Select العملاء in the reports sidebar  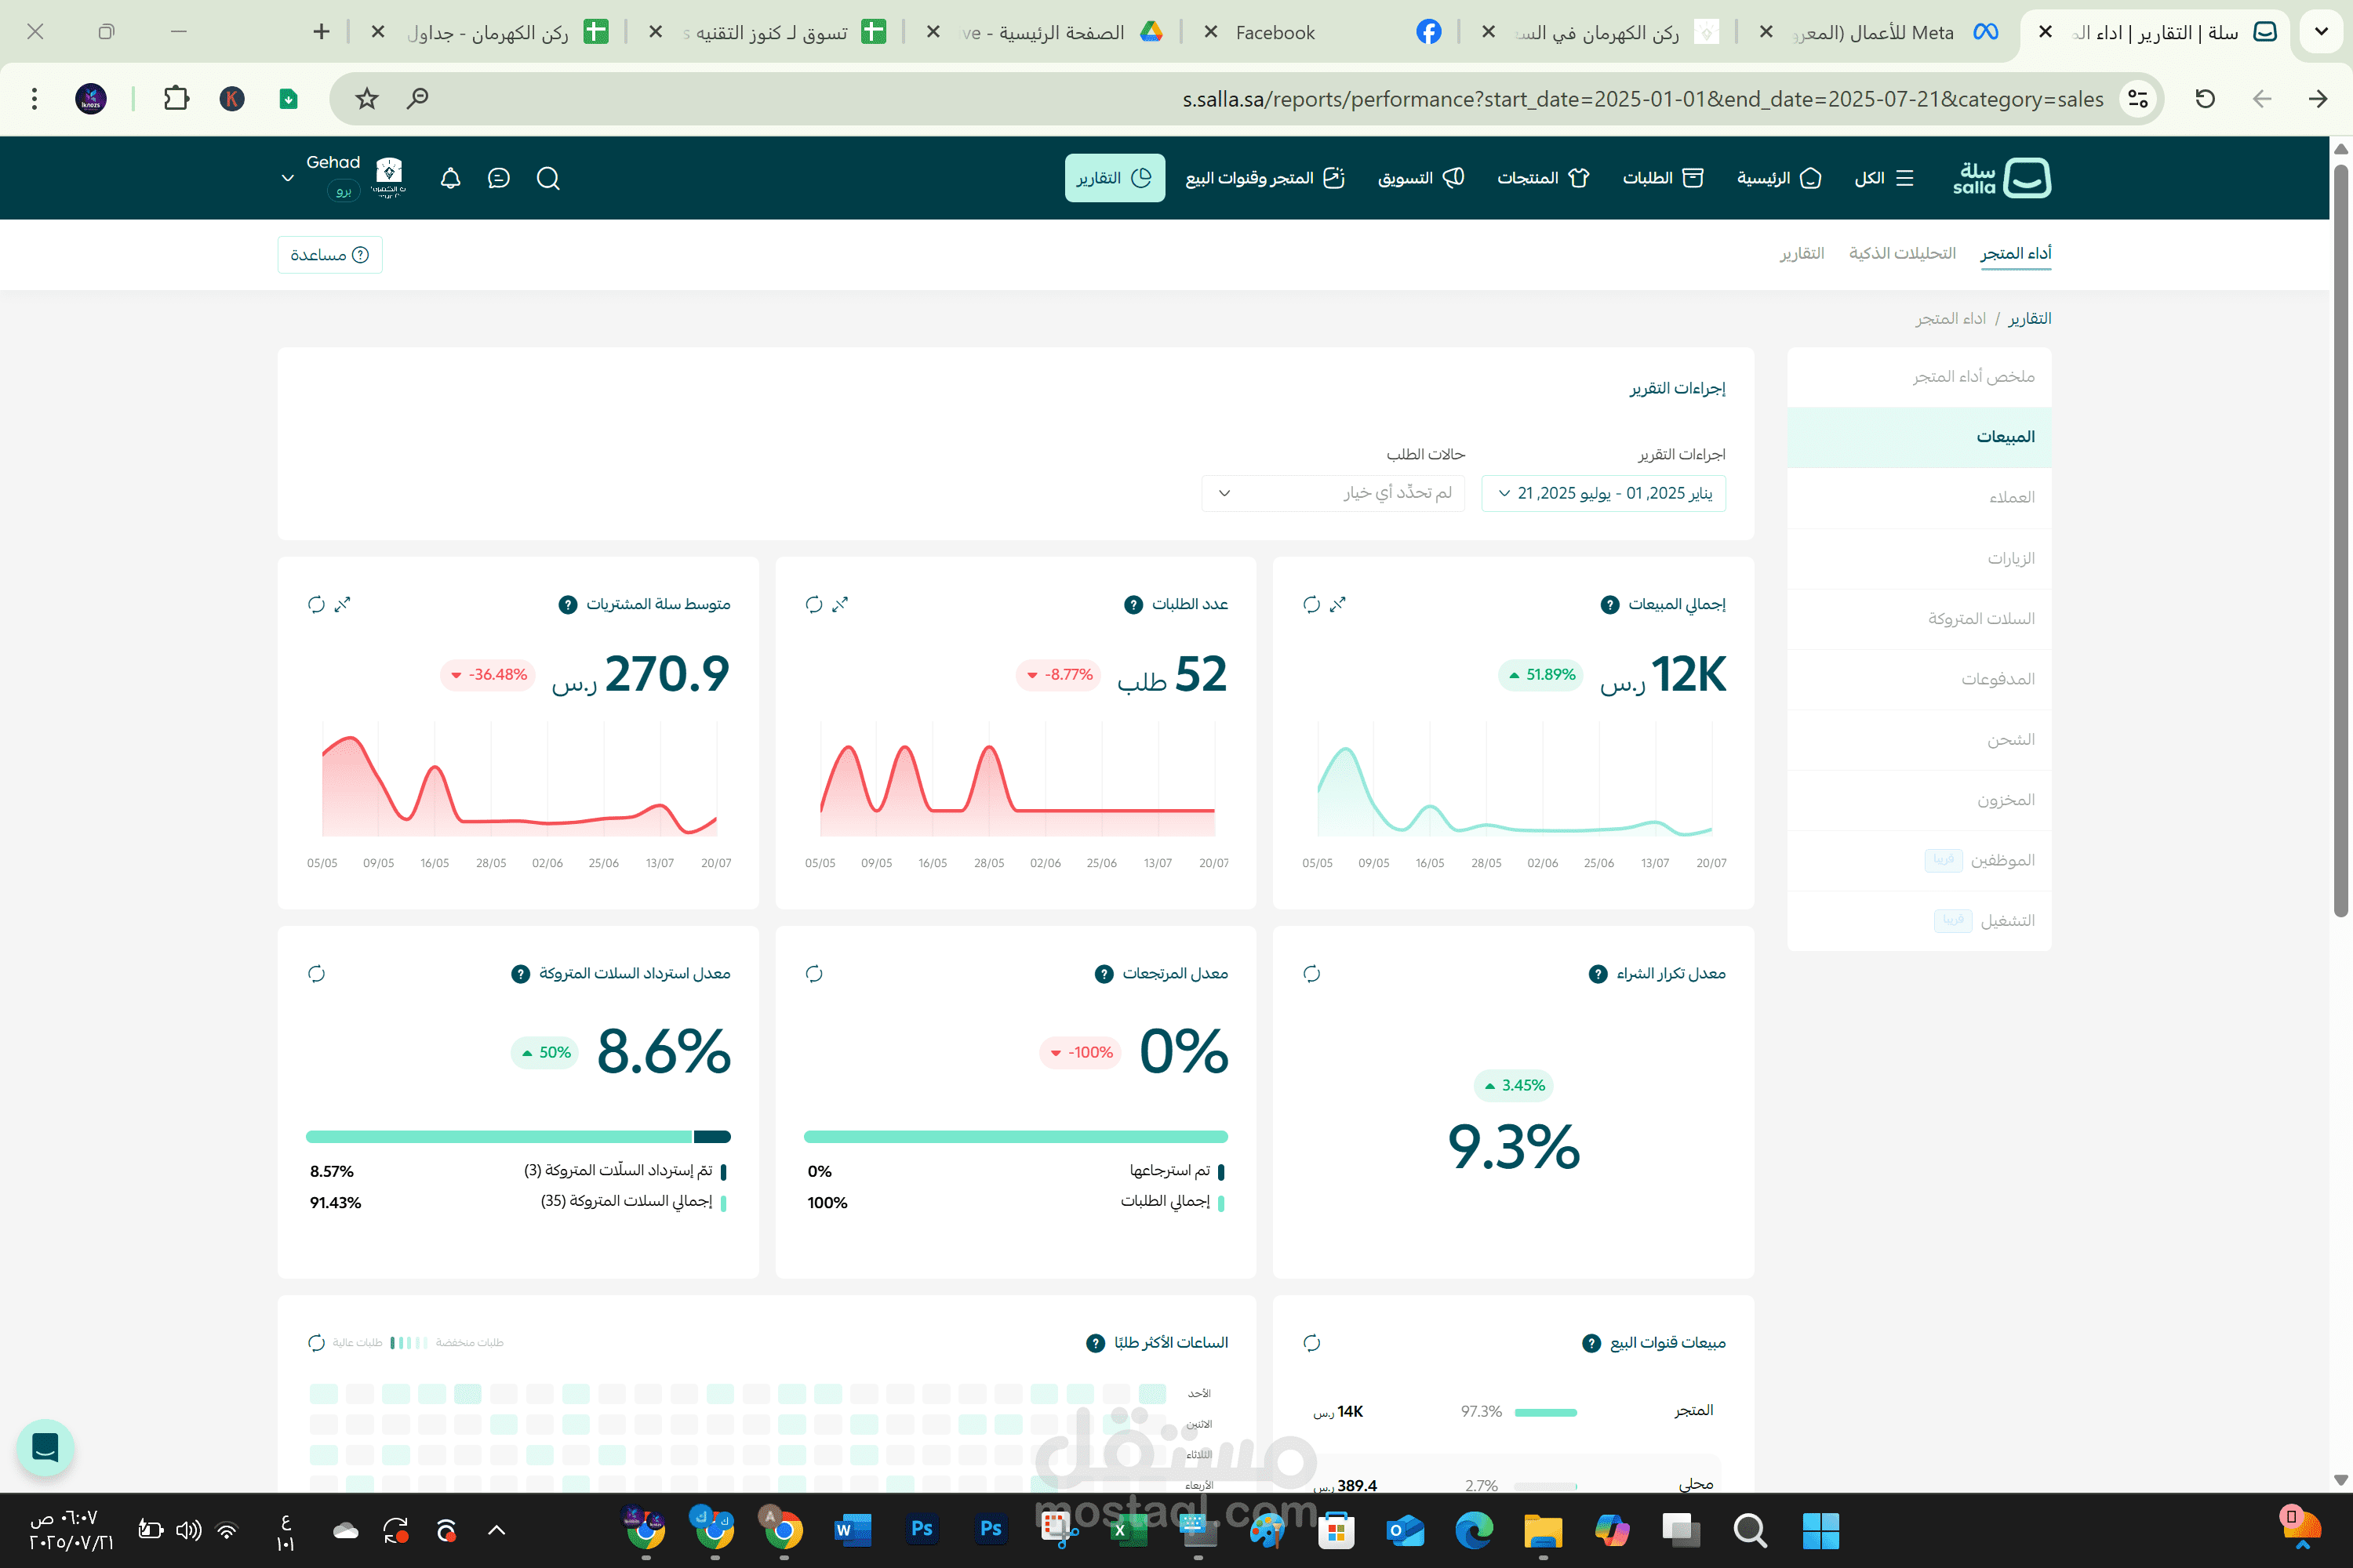pyautogui.click(x=2011, y=497)
